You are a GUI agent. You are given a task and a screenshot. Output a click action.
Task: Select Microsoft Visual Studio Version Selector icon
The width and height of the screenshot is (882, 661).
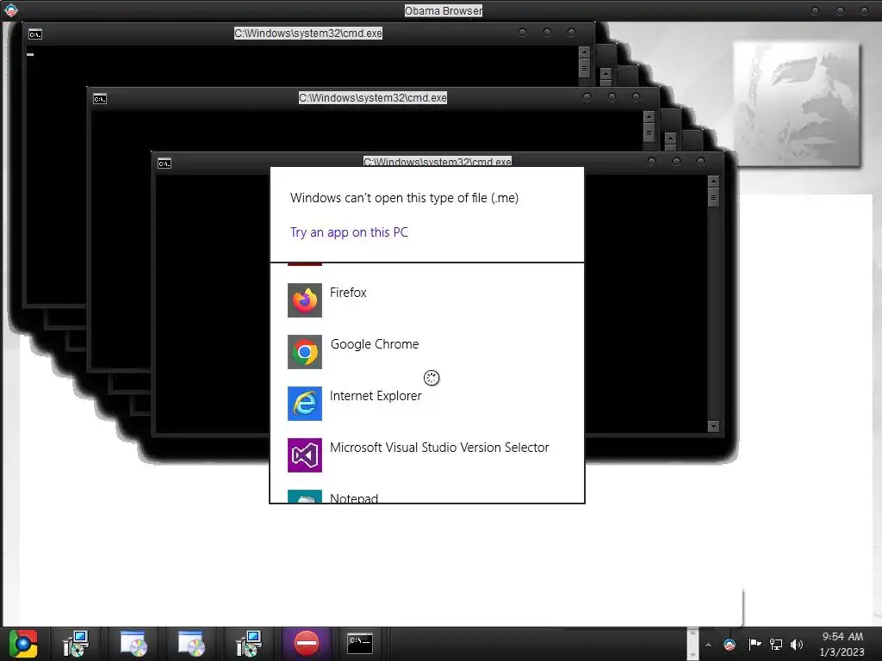pos(305,455)
